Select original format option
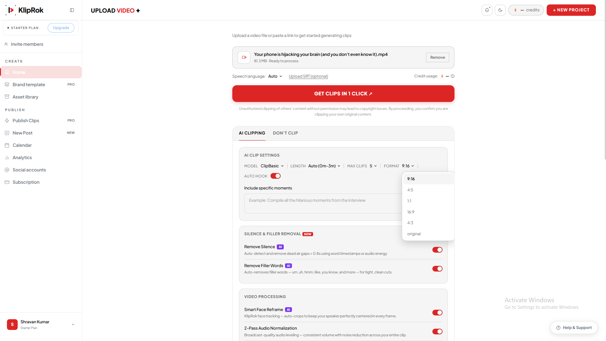 tap(428, 234)
